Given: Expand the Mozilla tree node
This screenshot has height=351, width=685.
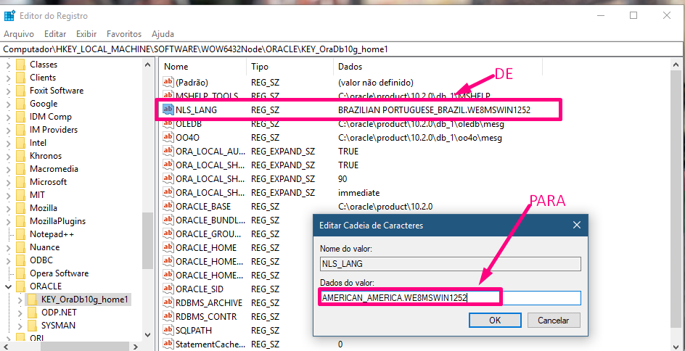Looking at the screenshot, I should coord(8,208).
